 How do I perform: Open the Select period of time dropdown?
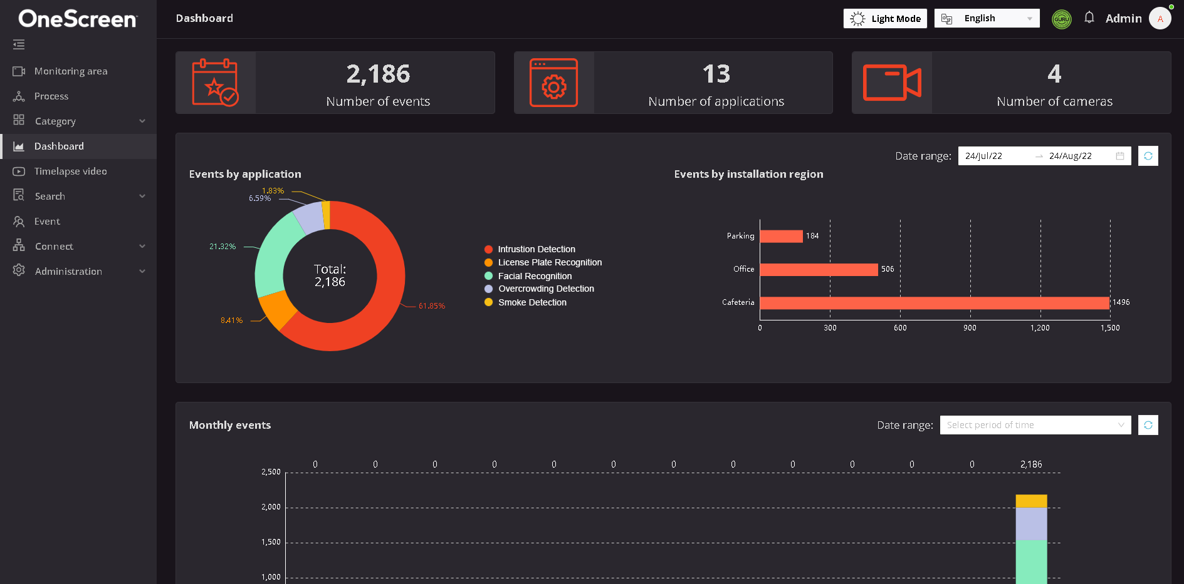(x=1035, y=425)
